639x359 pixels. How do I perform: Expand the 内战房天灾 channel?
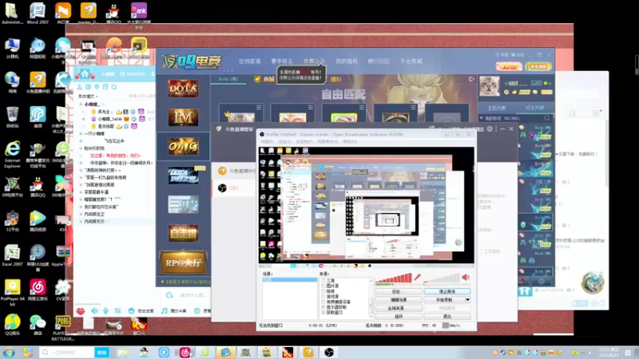click(x=81, y=222)
